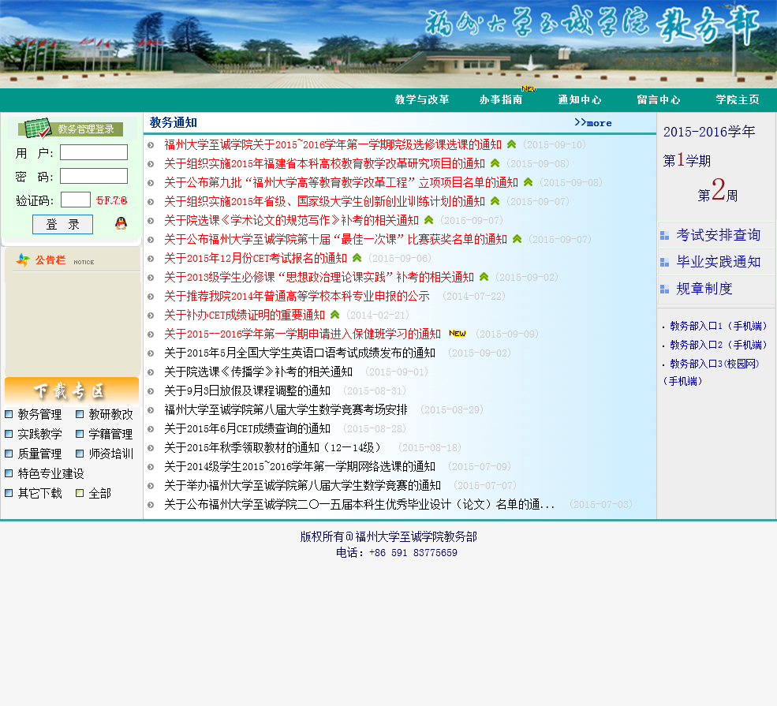The width and height of the screenshot is (777, 706).
Task: Open notice 关于补办CET成绩证明的重要通知
Action: point(245,315)
